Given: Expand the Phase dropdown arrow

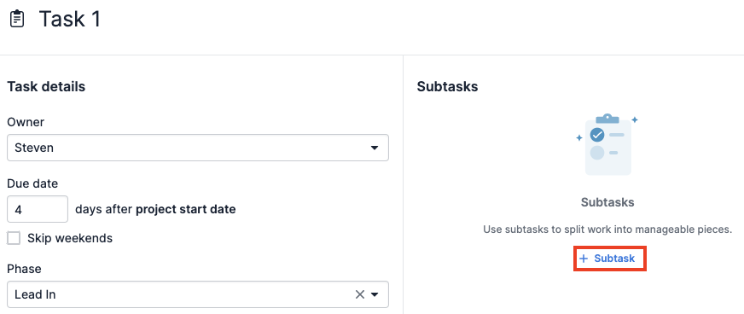Looking at the screenshot, I should 375,294.
